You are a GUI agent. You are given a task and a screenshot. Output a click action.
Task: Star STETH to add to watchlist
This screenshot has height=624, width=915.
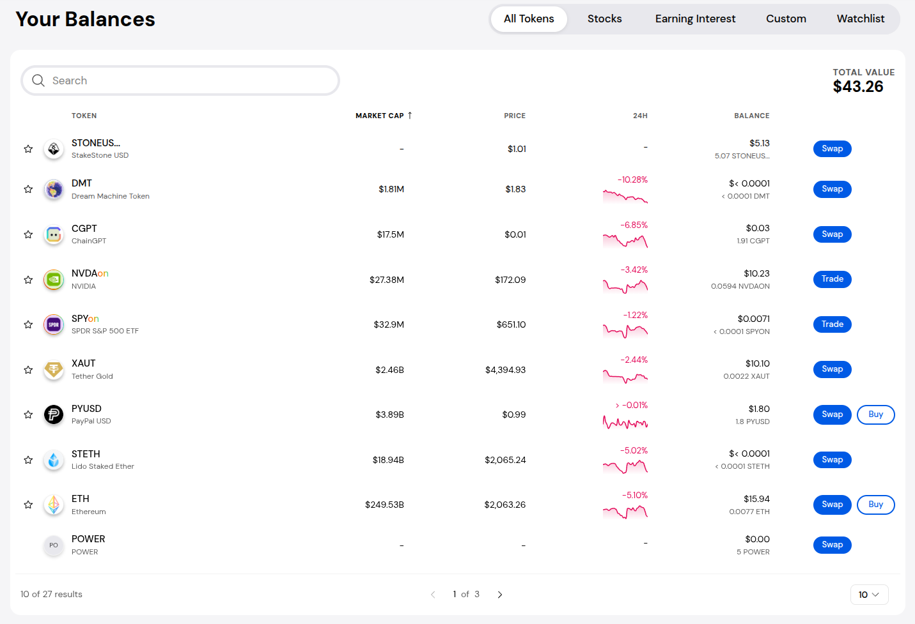pos(28,460)
